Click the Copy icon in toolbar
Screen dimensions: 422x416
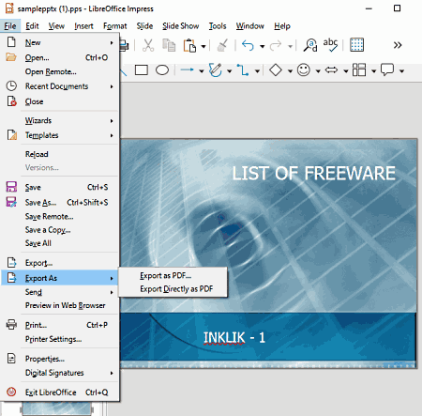pos(169,45)
